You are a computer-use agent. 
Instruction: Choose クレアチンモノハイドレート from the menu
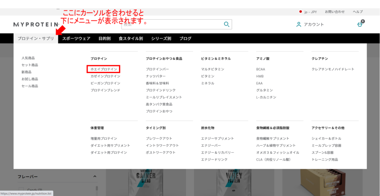(333, 69)
